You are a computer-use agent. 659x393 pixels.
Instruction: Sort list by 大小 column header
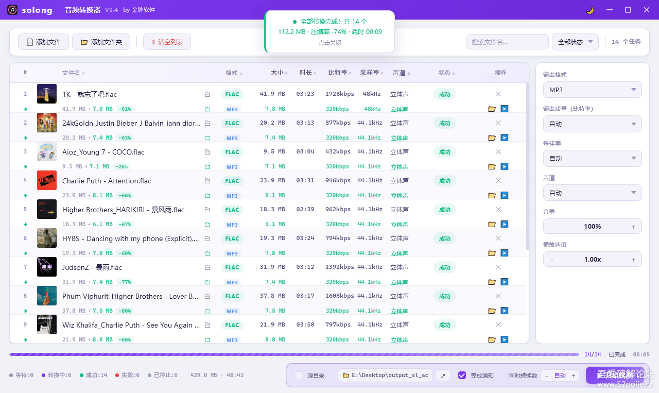pos(280,73)
